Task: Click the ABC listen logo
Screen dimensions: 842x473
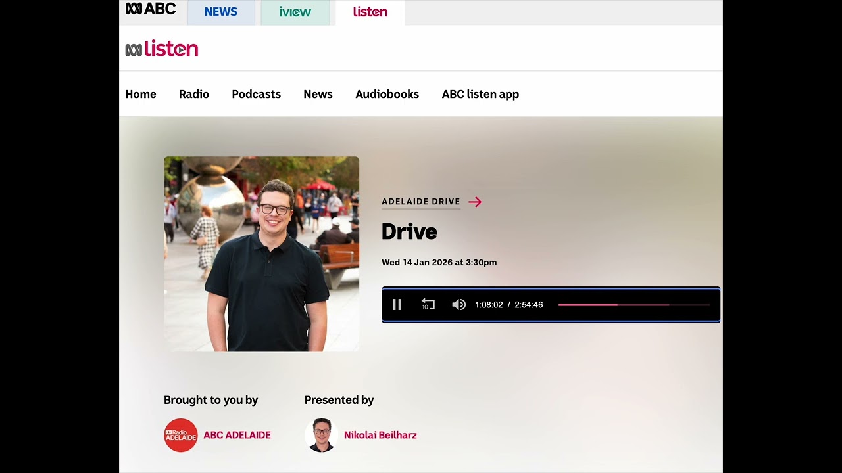Action: [162, 49]
